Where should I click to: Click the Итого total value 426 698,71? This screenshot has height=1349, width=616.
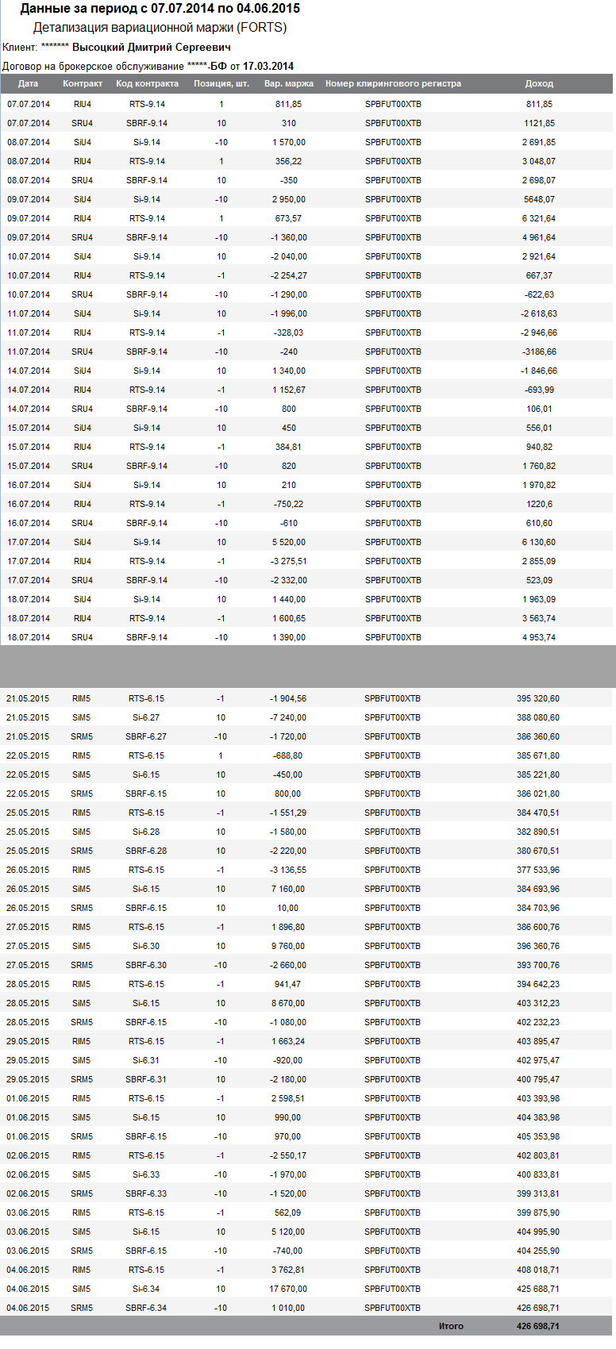[x=538, y=1326]
